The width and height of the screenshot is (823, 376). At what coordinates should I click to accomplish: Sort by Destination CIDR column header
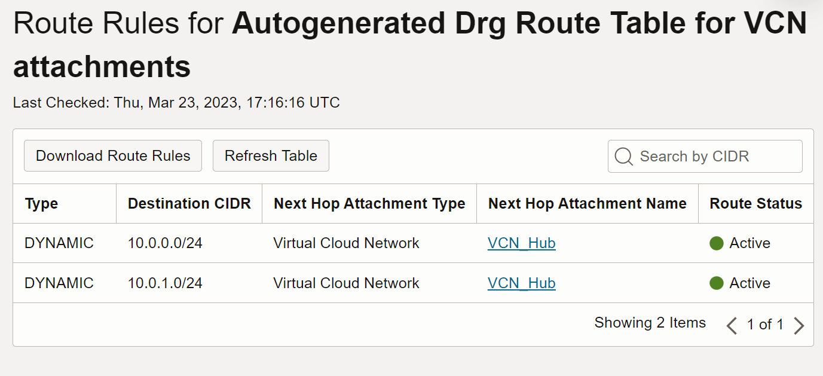point(189,204)
